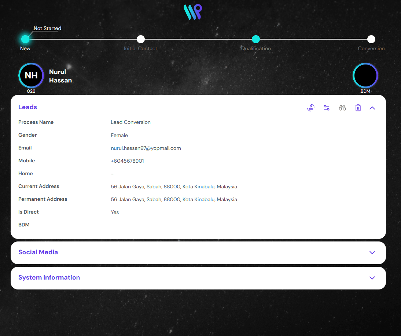Screen dimensions: 401x336
Task: Click the System Information section title
Action: coord(49,277)
